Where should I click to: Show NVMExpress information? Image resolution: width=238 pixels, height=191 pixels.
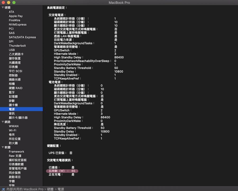(x=18, y=25)
